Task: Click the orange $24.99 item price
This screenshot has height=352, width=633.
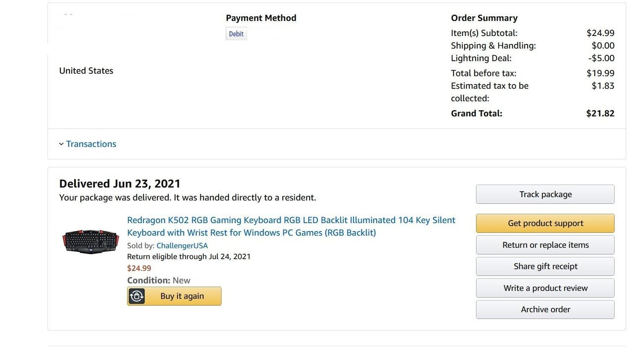Action: 139,268
